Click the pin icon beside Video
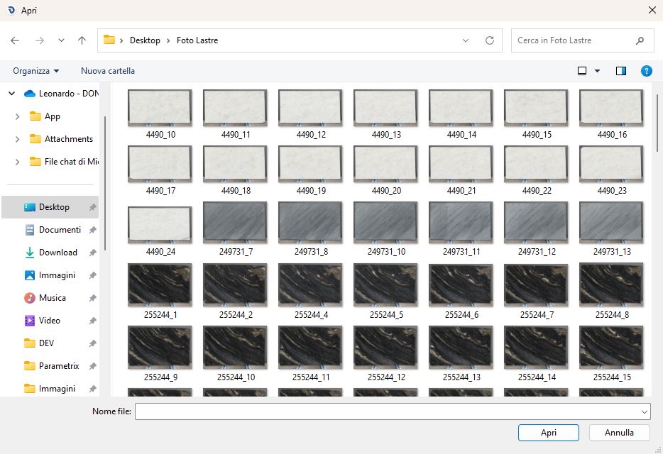Image resolution: width=663 pixels, height=454 pixels. tap(92, 321)
